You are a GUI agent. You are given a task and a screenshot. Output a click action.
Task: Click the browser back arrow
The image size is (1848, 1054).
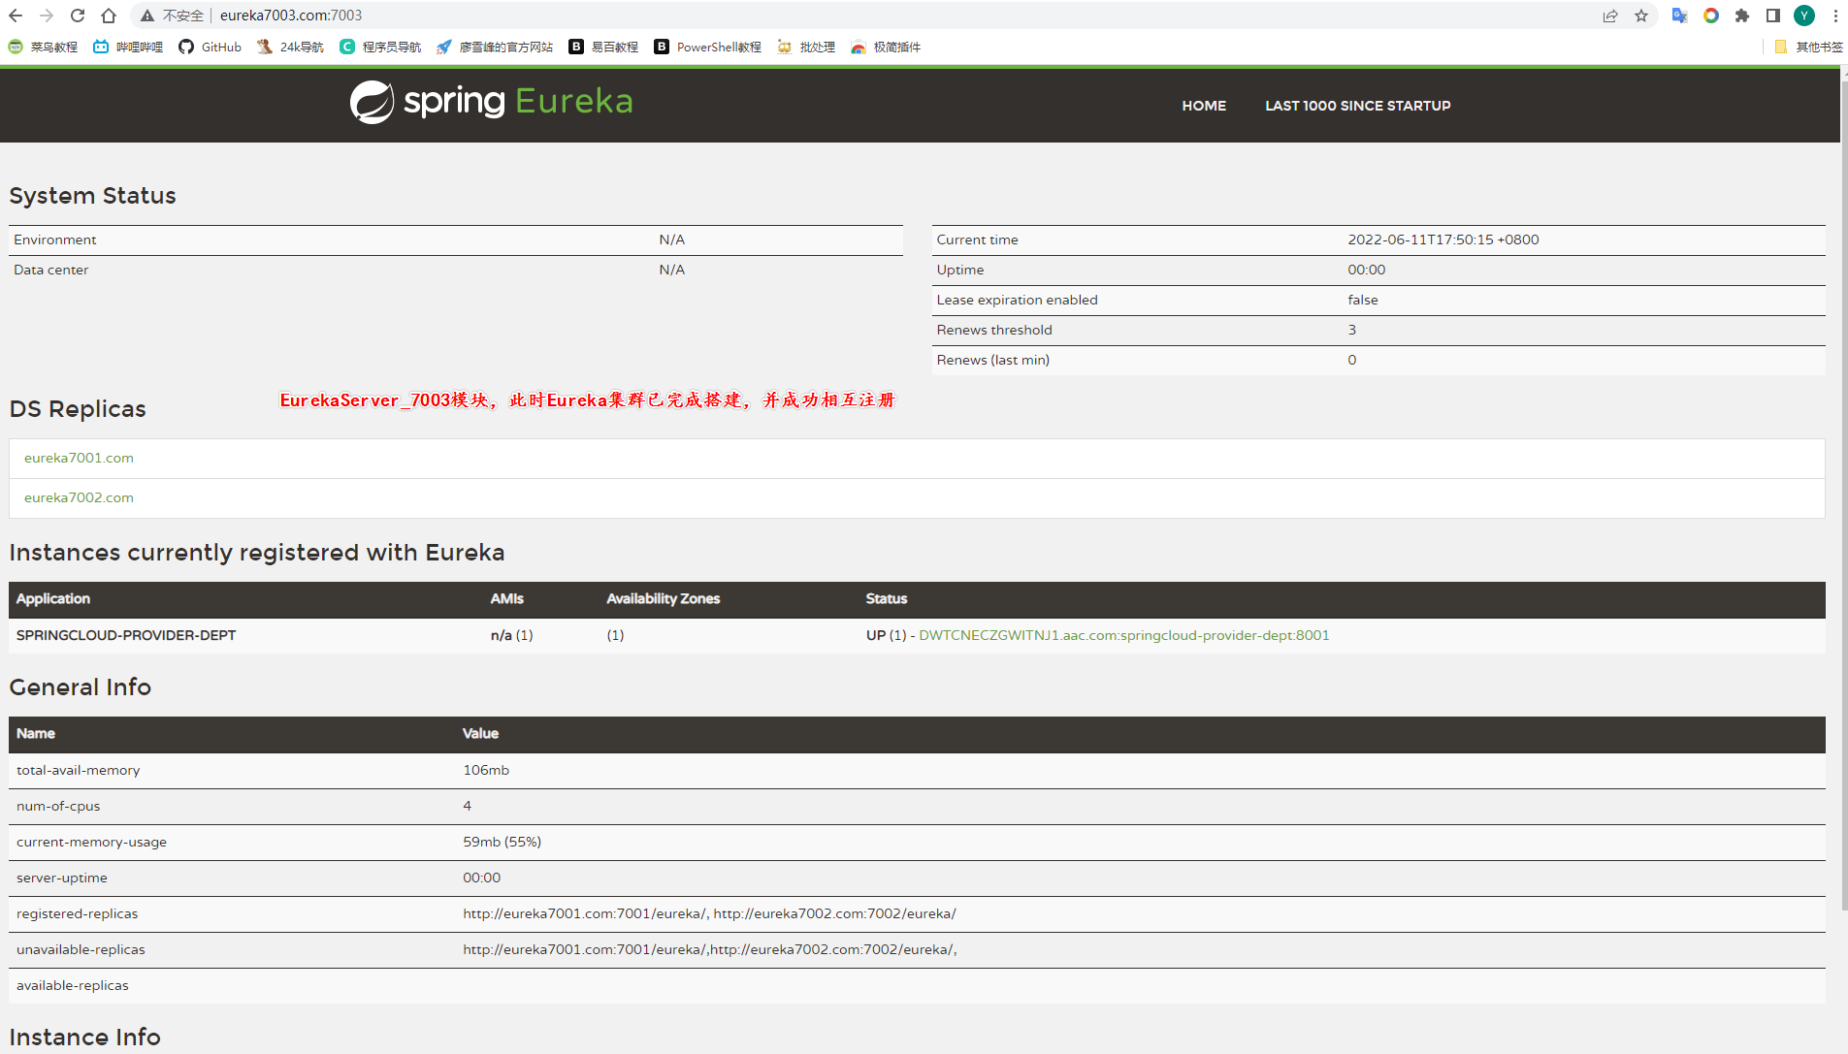(x=16, y=16)
